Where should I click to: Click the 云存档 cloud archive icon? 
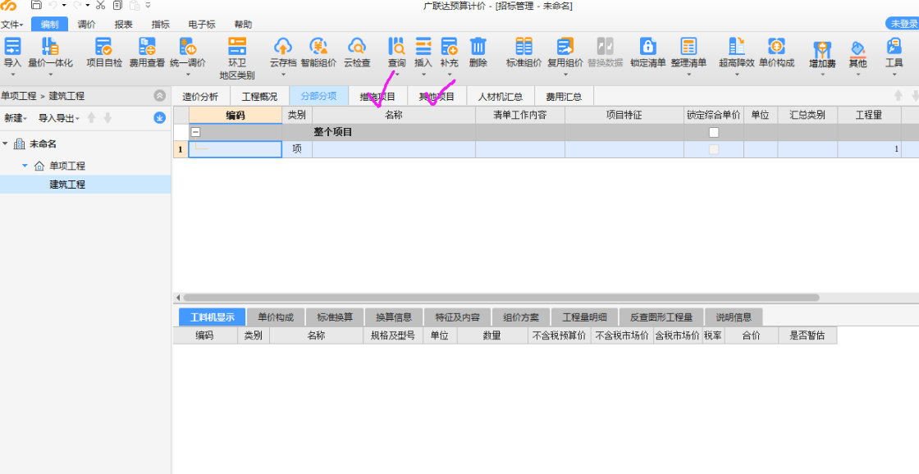point(283,46)
